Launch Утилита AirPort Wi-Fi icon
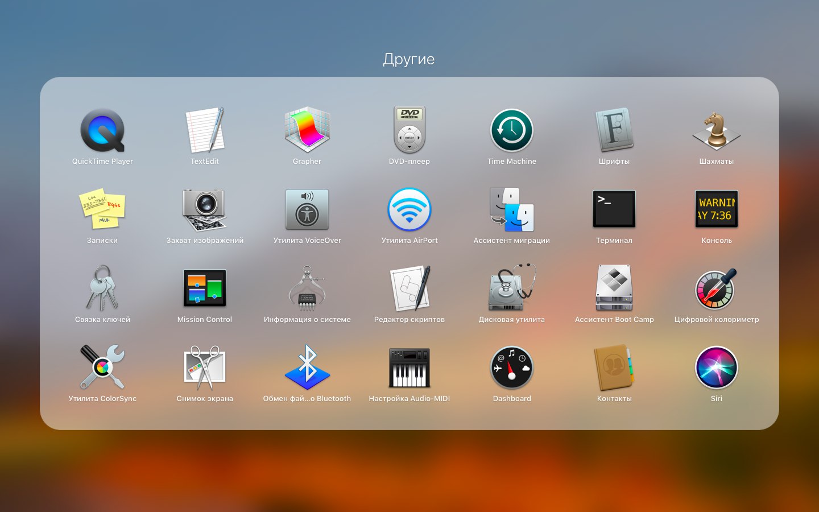Screen dimensions: 819x512 [409, 209]
